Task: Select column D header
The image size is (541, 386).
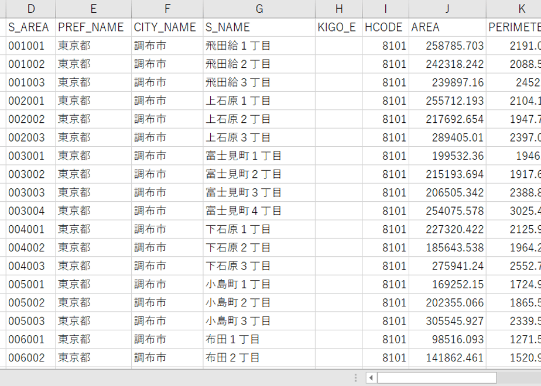Action: [30, 9]
